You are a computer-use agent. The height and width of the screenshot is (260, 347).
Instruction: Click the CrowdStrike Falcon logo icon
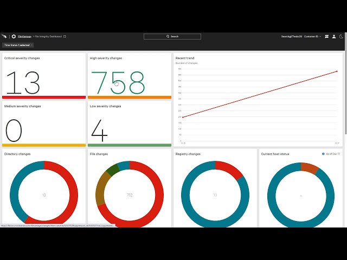pyautogui.click(x=4, y=36)
